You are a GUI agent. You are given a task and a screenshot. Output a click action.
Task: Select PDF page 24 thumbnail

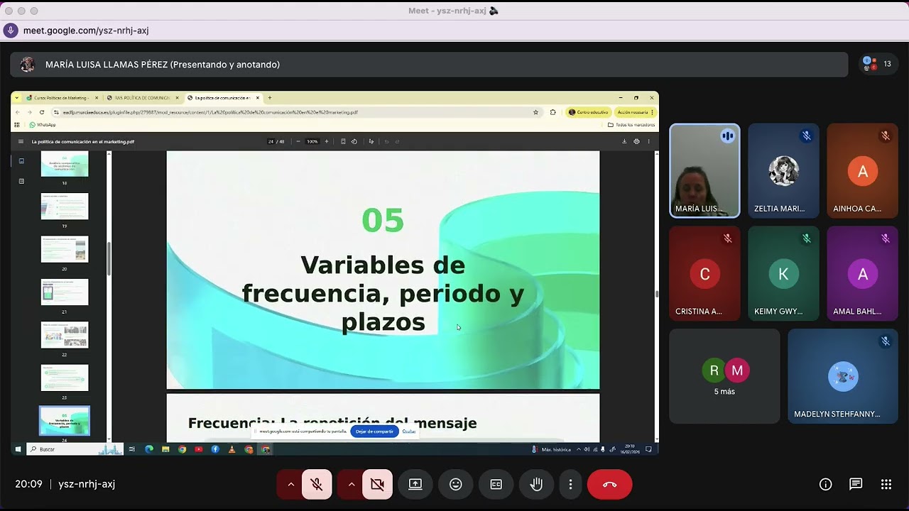(65, 421)
